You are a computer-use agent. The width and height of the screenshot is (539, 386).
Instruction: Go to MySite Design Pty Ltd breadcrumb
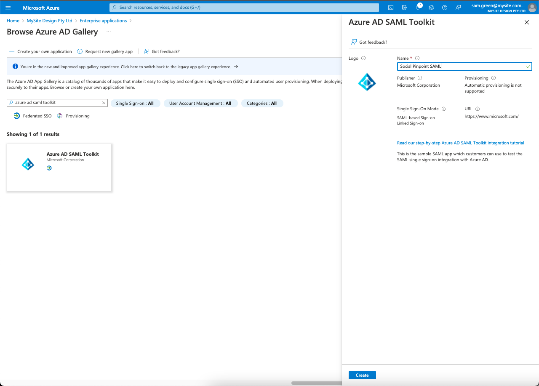pyautogui.click(x=49, y=21)
